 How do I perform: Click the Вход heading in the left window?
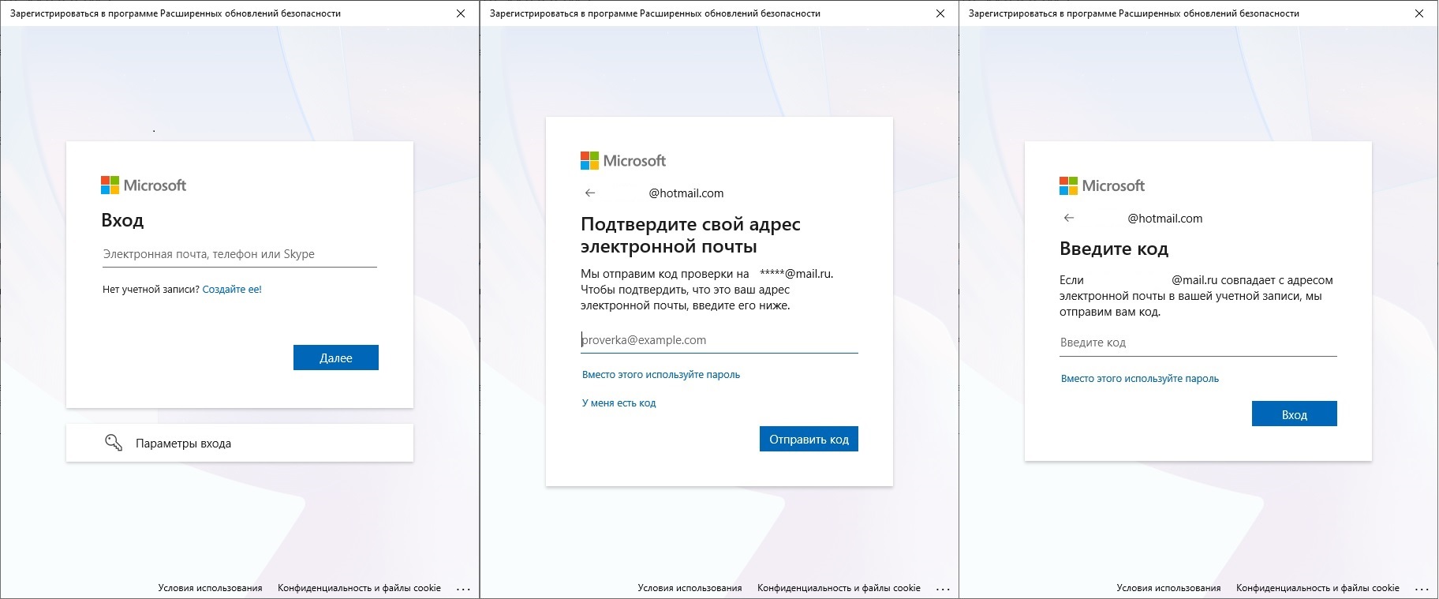coord(122,221)
